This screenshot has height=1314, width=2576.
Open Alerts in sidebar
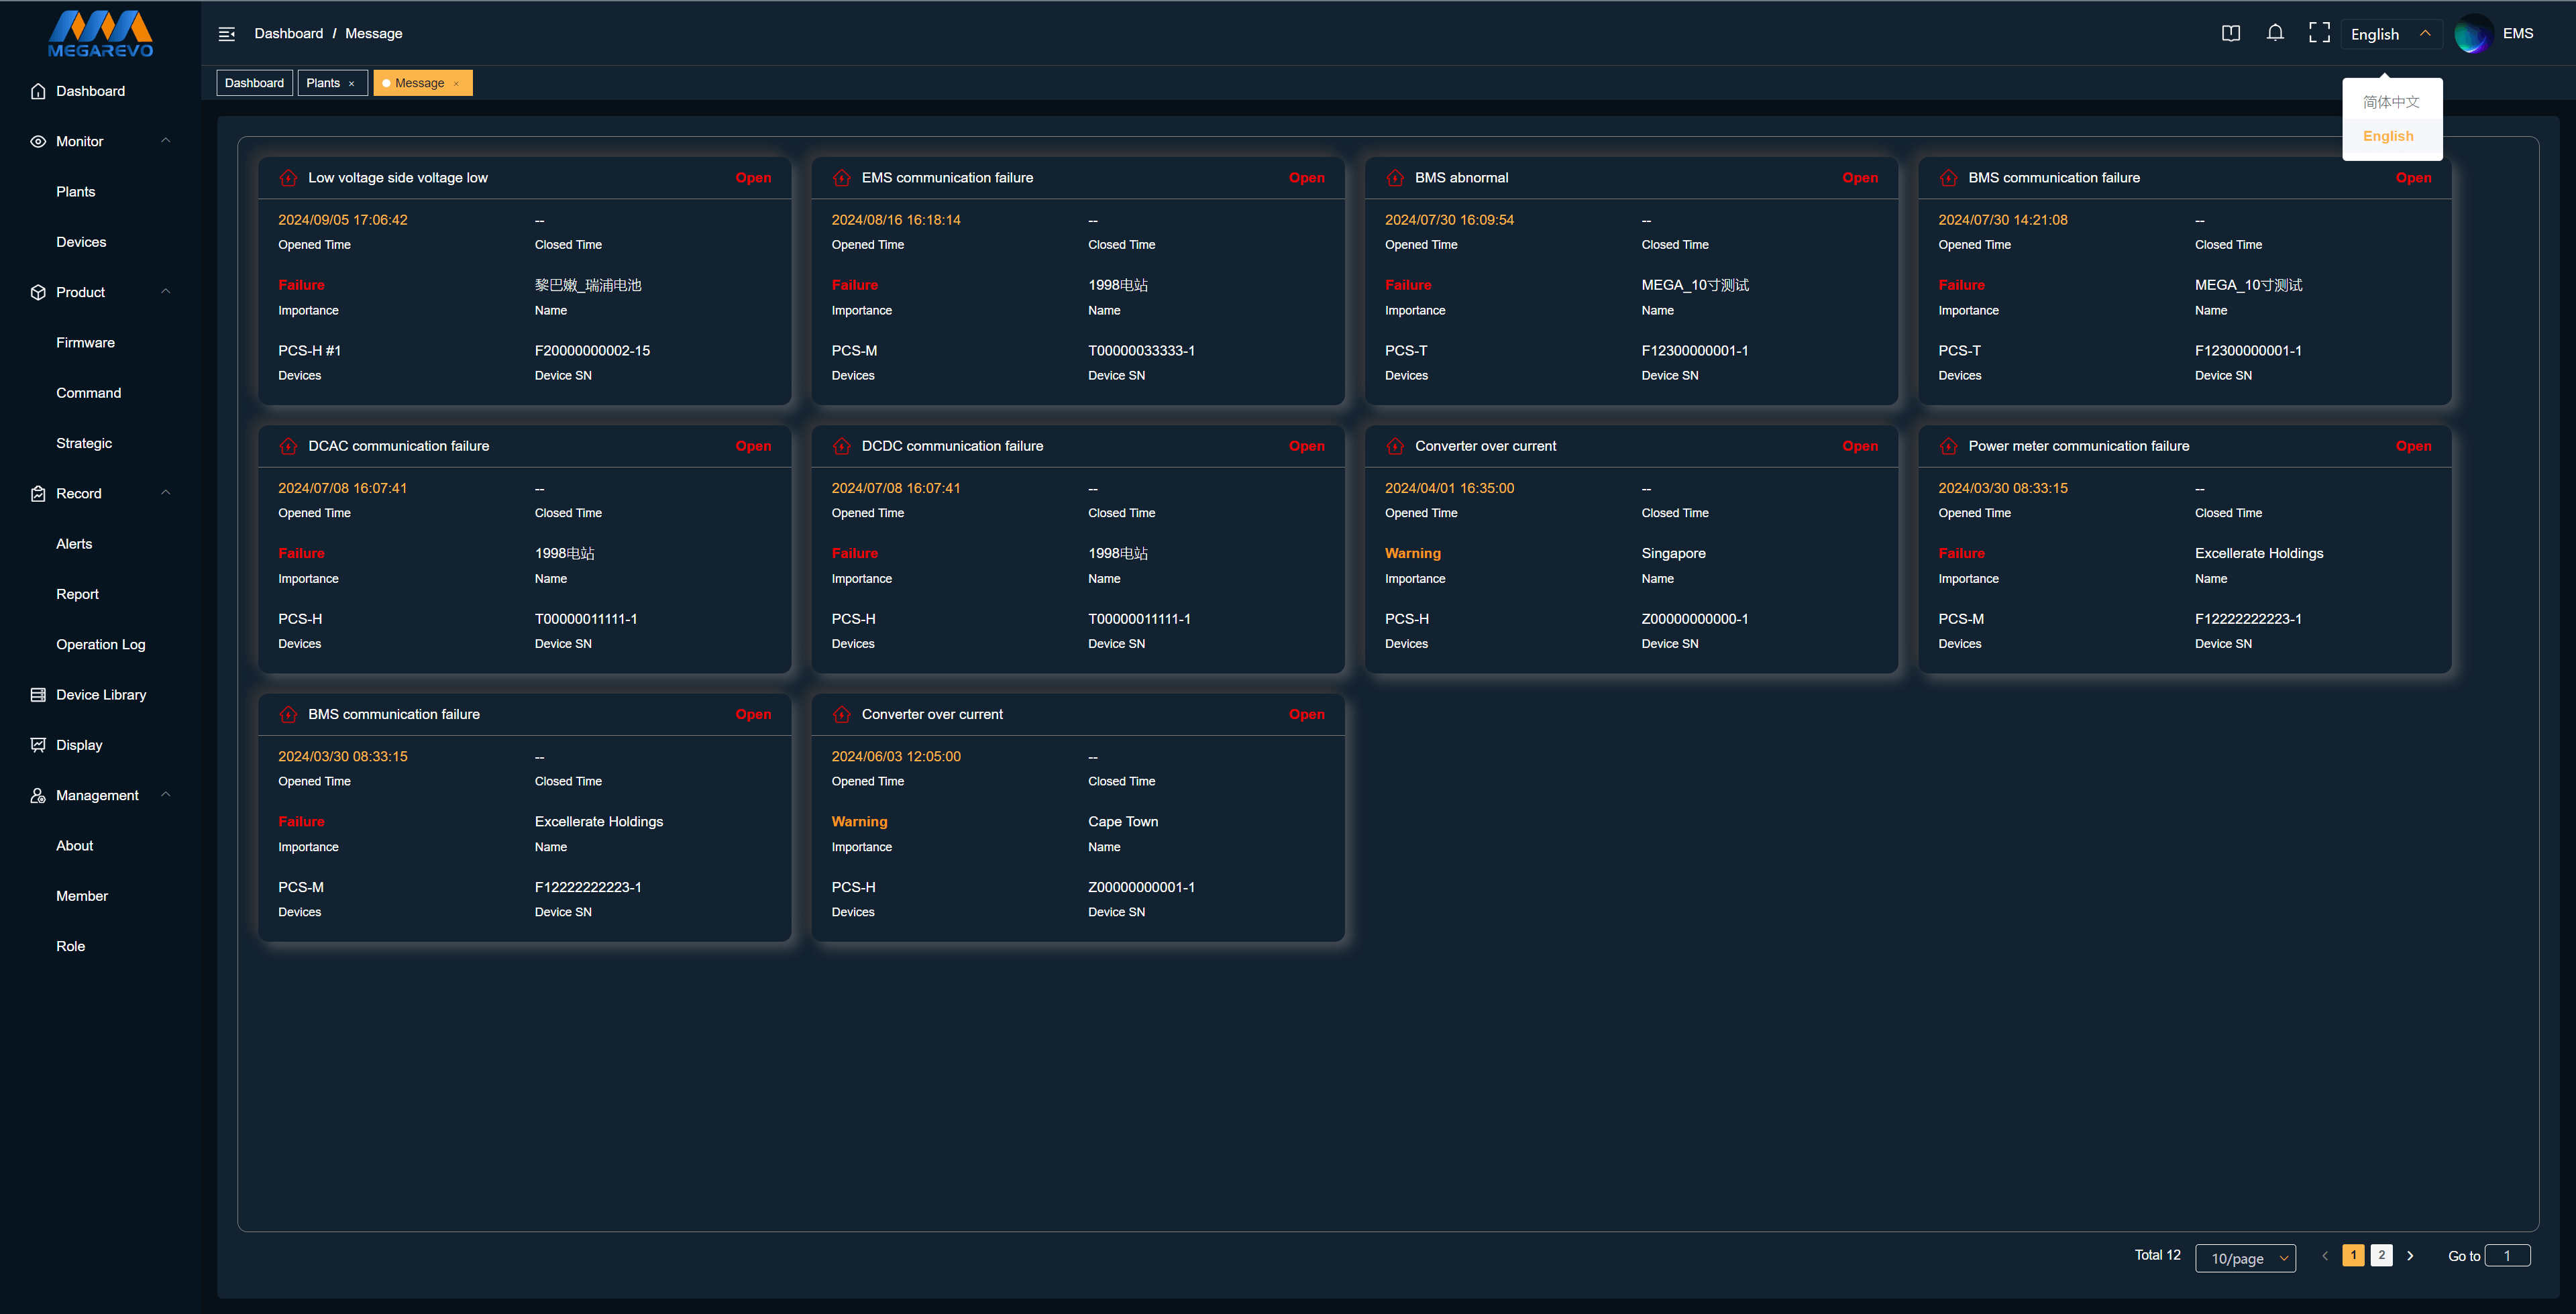click(x=74, y=544)
